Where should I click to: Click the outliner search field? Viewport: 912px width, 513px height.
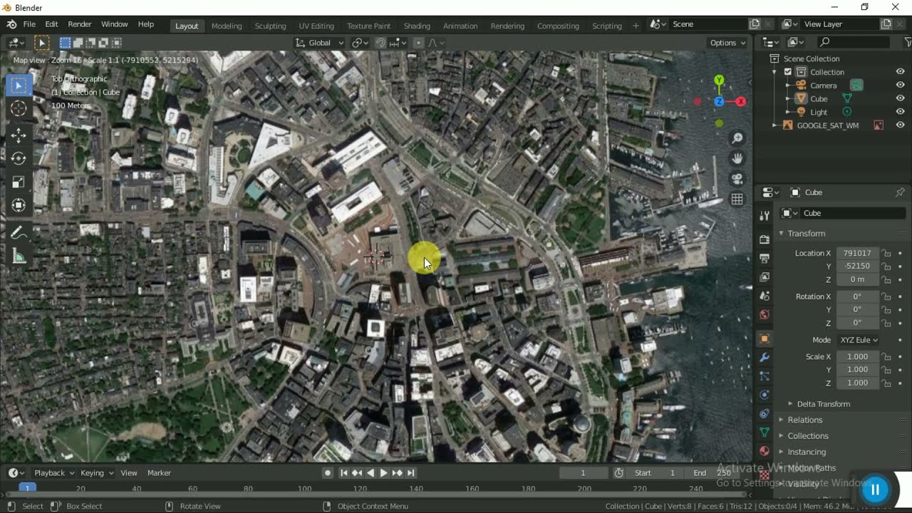(854, 43)
